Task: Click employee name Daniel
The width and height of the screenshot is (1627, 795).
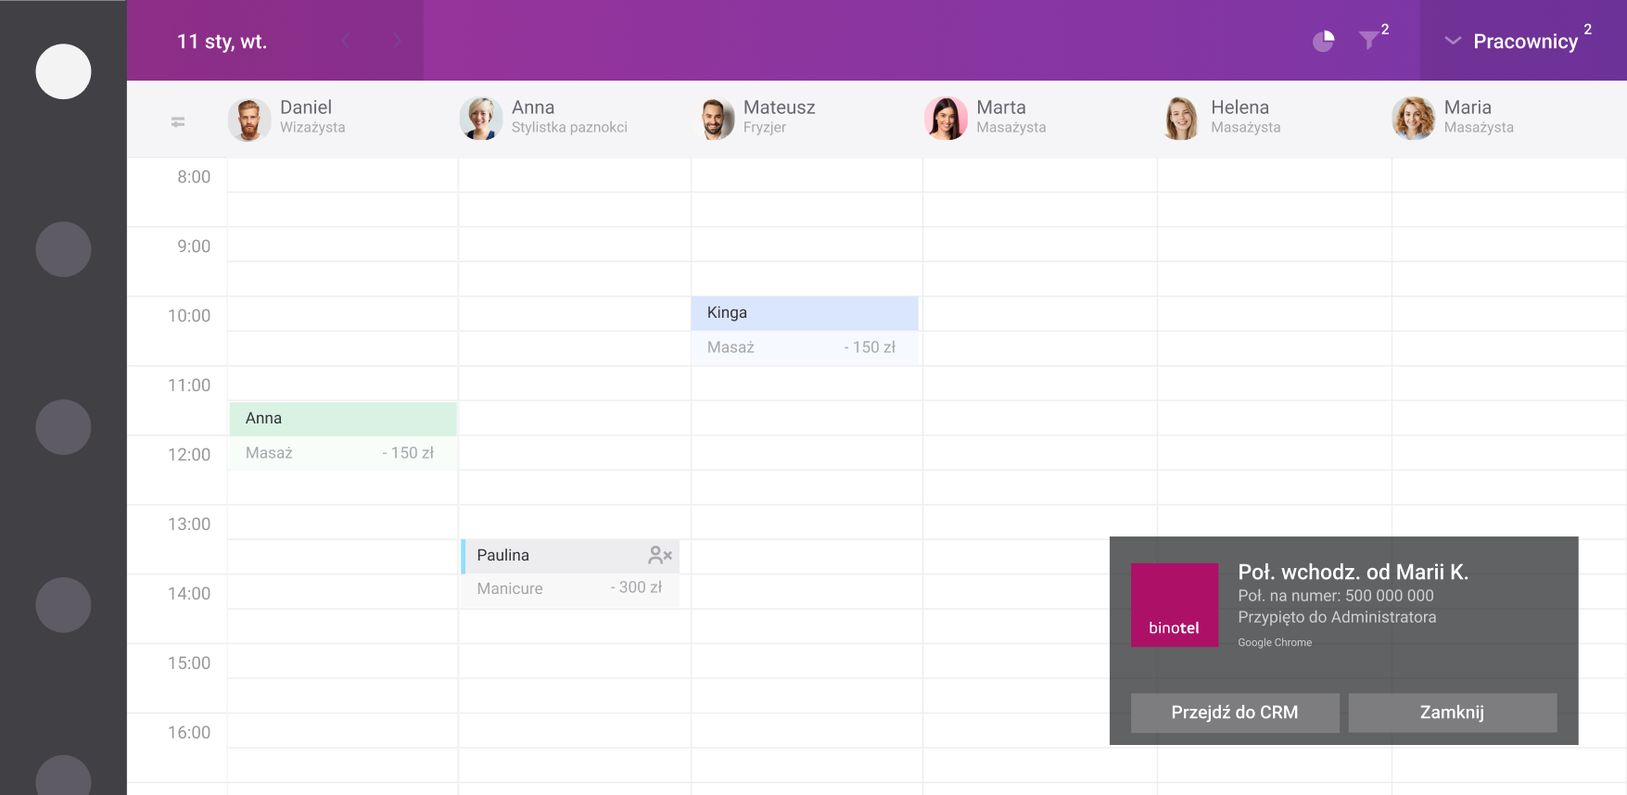Action: click(306, 107)
